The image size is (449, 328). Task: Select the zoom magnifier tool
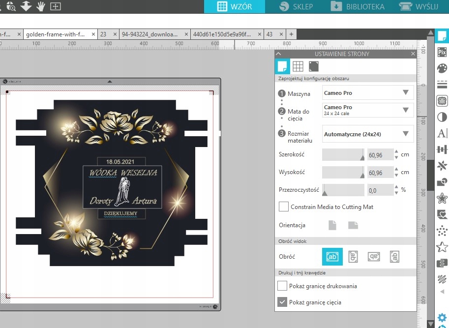[11, 6]
